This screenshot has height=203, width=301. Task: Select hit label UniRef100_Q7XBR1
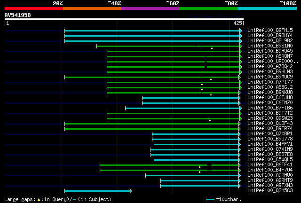pos(270,134)
